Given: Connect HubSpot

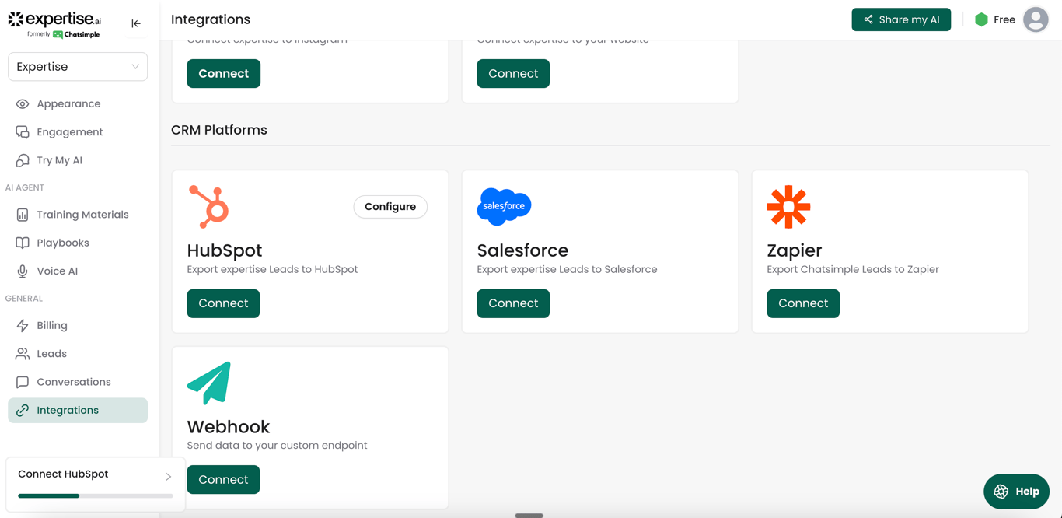Looking at the screenshot, I should [x=223, y=303].
